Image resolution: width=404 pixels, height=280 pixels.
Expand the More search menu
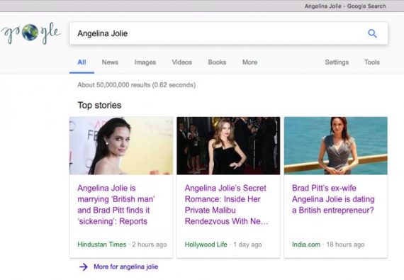click(249, 62)
